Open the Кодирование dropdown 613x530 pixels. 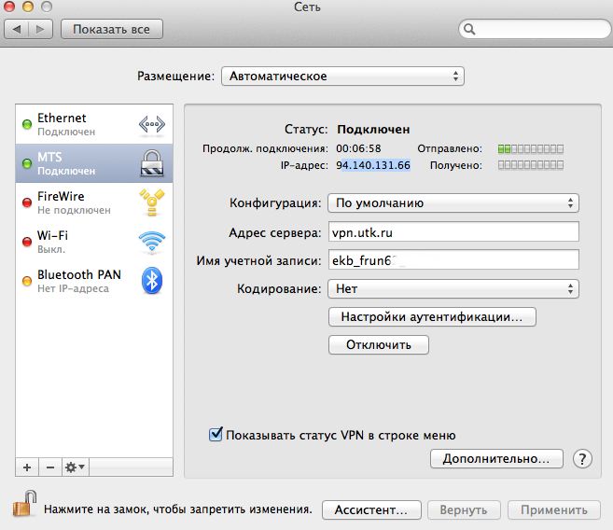click(453, 289)
